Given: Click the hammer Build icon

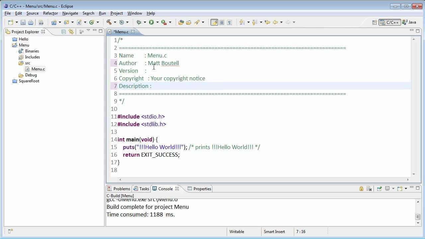Looking at the screenshot, I should tap(109, 22).
